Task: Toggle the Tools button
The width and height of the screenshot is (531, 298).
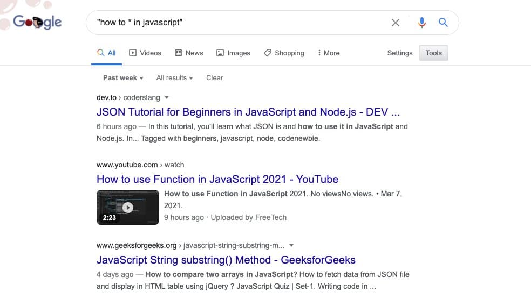Action: [x=433, y=53]
